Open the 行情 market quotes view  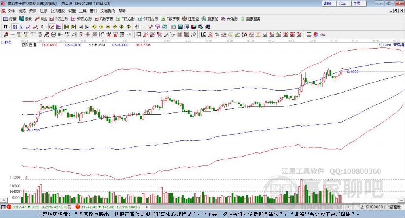[10, 19]
